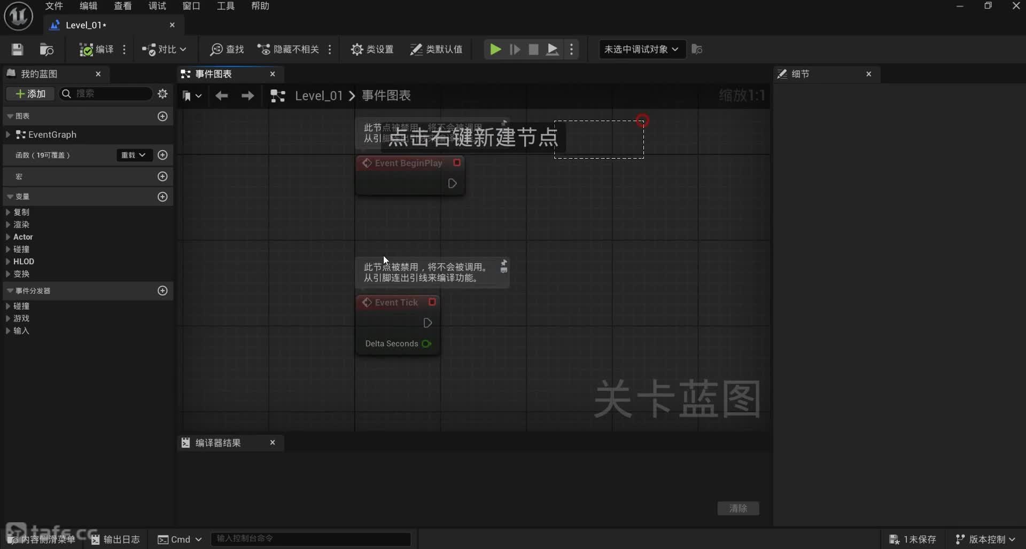Viewport: 1026px width, 549px height.
Task: Open the 工具 menu
Action: [226, 6]
